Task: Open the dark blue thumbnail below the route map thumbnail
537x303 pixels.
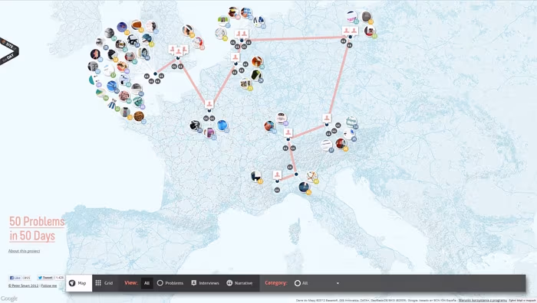Action: [304, 187]
